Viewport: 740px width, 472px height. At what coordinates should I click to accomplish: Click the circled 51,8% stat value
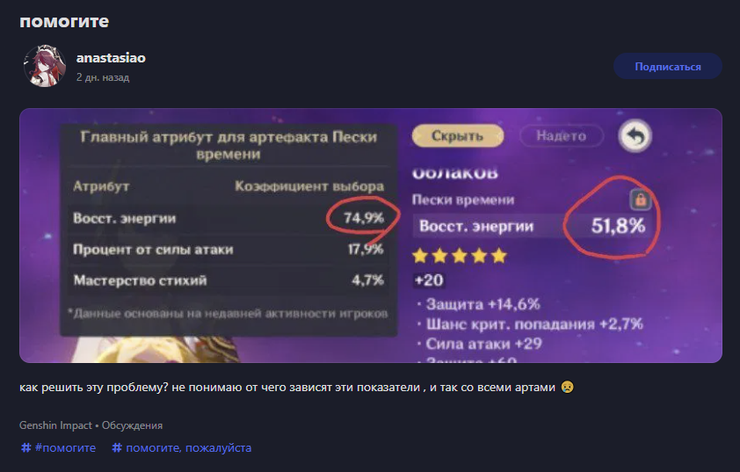[x=618, y=226]
